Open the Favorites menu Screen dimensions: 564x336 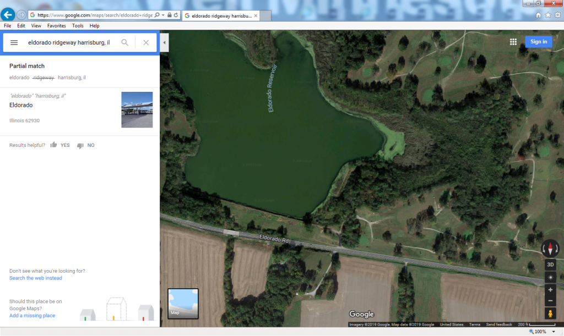(x=56, y=26)
